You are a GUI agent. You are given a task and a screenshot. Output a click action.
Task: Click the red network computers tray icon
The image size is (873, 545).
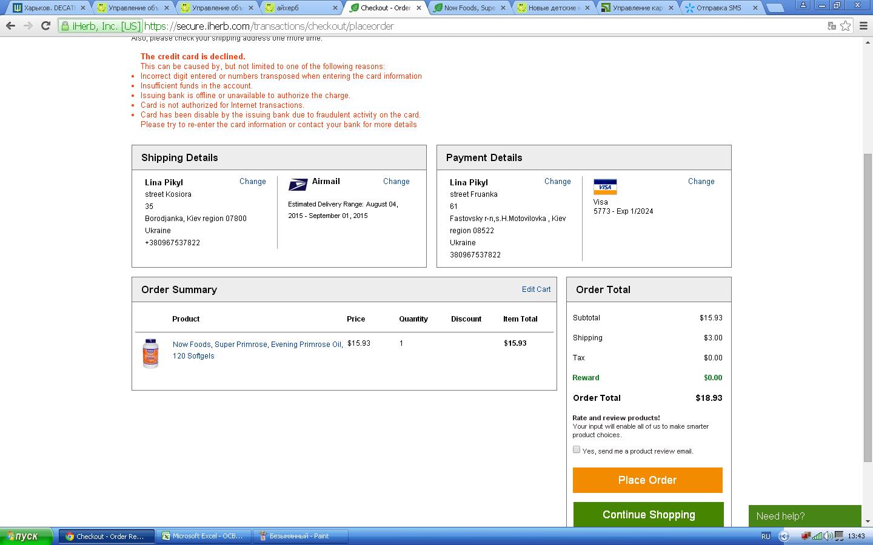pos(806,536)
